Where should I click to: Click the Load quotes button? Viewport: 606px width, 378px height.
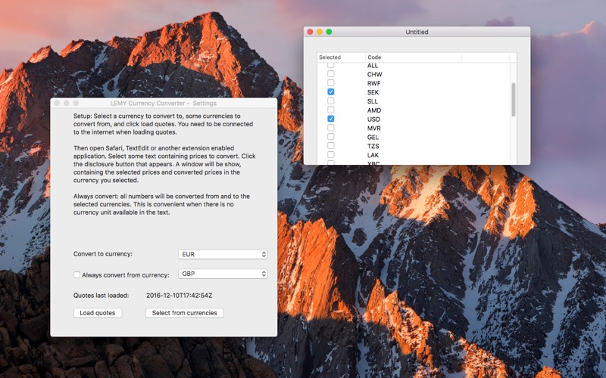(98, 313)
